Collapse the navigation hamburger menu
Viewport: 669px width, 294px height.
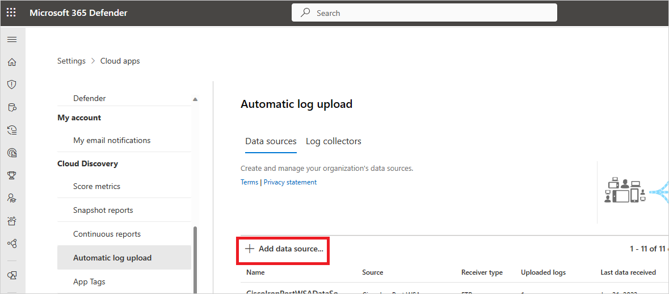point(12,39)
